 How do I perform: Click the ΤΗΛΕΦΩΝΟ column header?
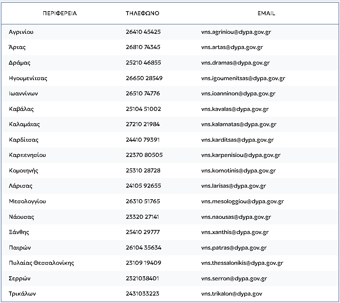click(142, 13)
